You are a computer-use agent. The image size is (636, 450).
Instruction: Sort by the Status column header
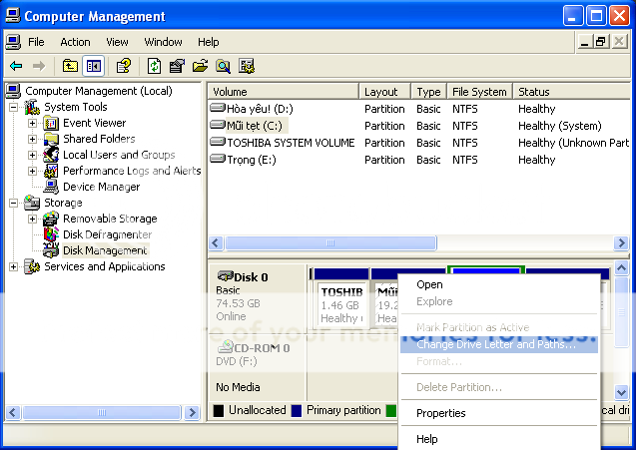571,92
